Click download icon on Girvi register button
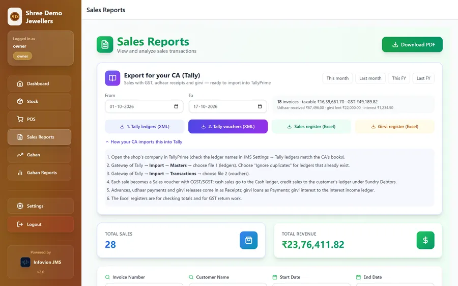 (x=373, y=127)
